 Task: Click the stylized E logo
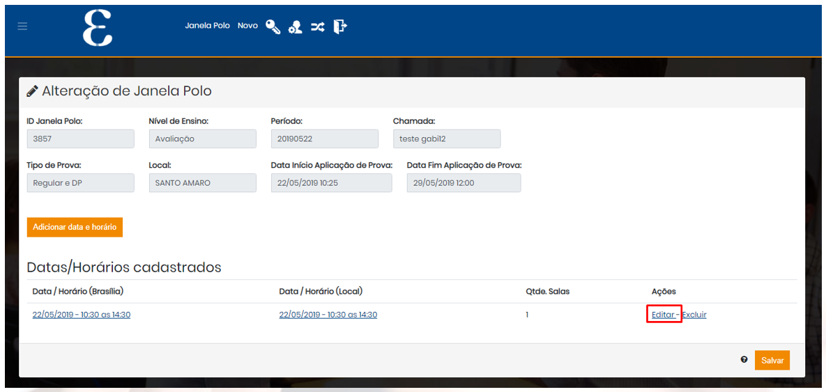tap(98, 27)
